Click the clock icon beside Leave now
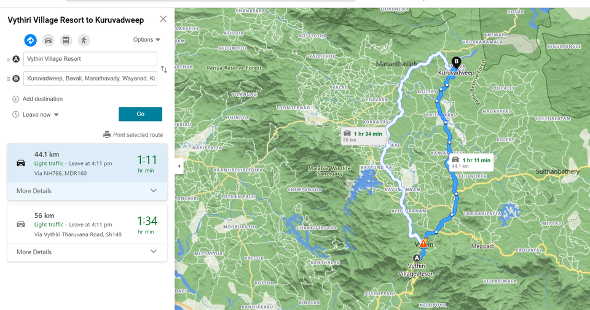Viewport: 590px width, 310px height. click(15, 115)
